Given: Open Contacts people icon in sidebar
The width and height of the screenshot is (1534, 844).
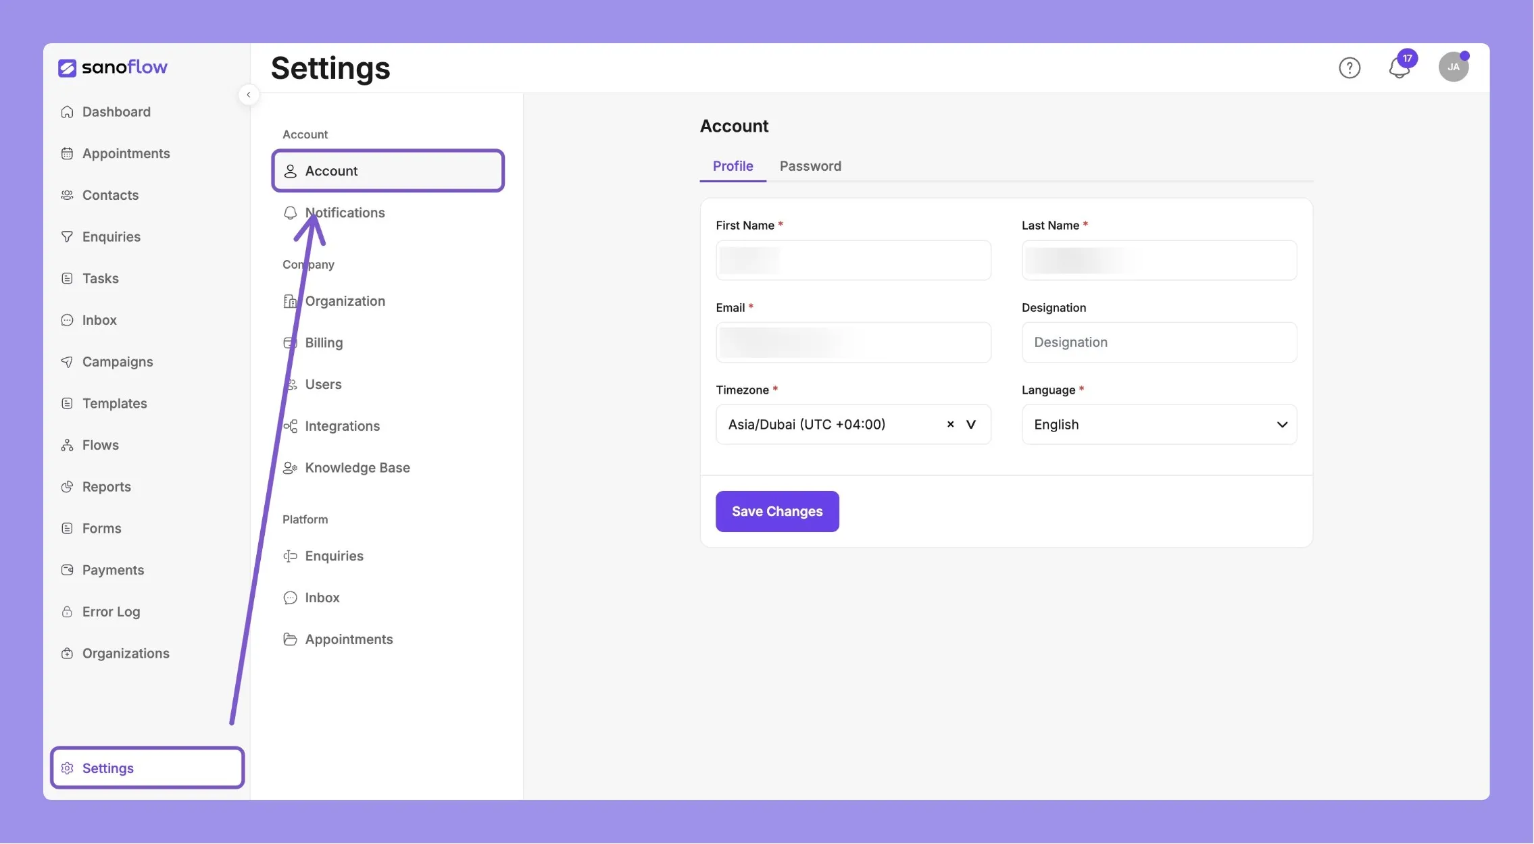Looking at the screenshot, I should coord(67,195).
